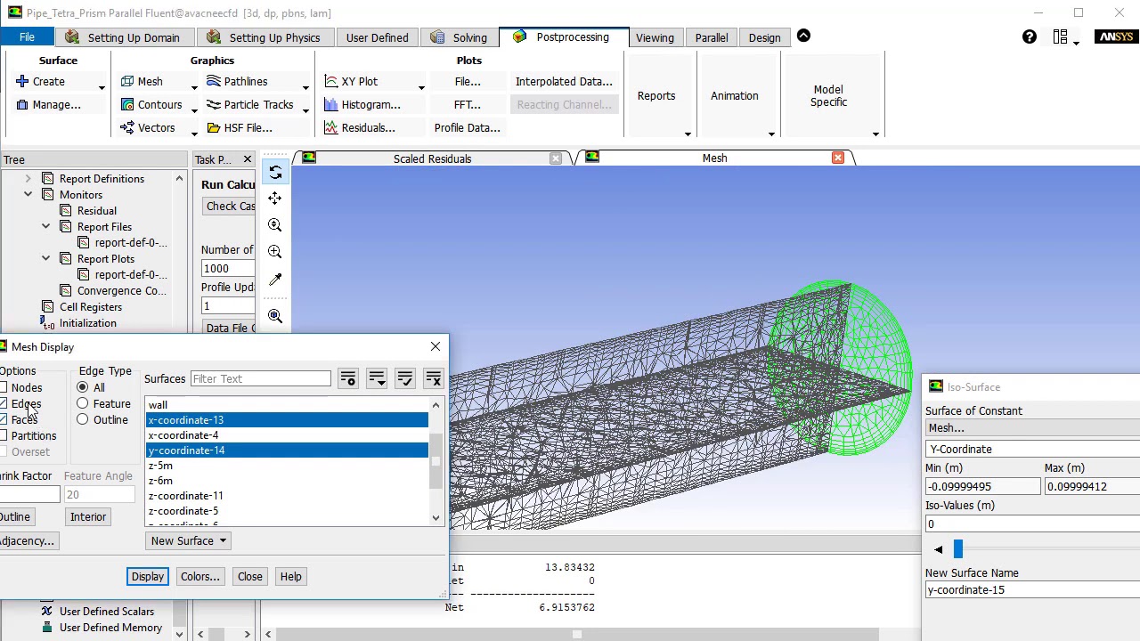Deselect all surfaces icon in Mesh Display
This screenshot has width=1140, height=641.
pos(434,378)
